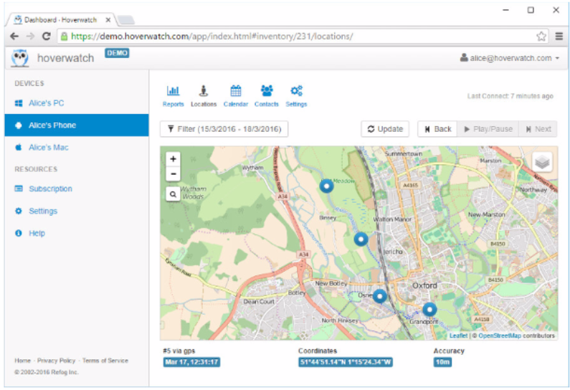This screenshot has height=390, width=570.
Task: Open the date Filter dropdown
Action: pos(224,129)
